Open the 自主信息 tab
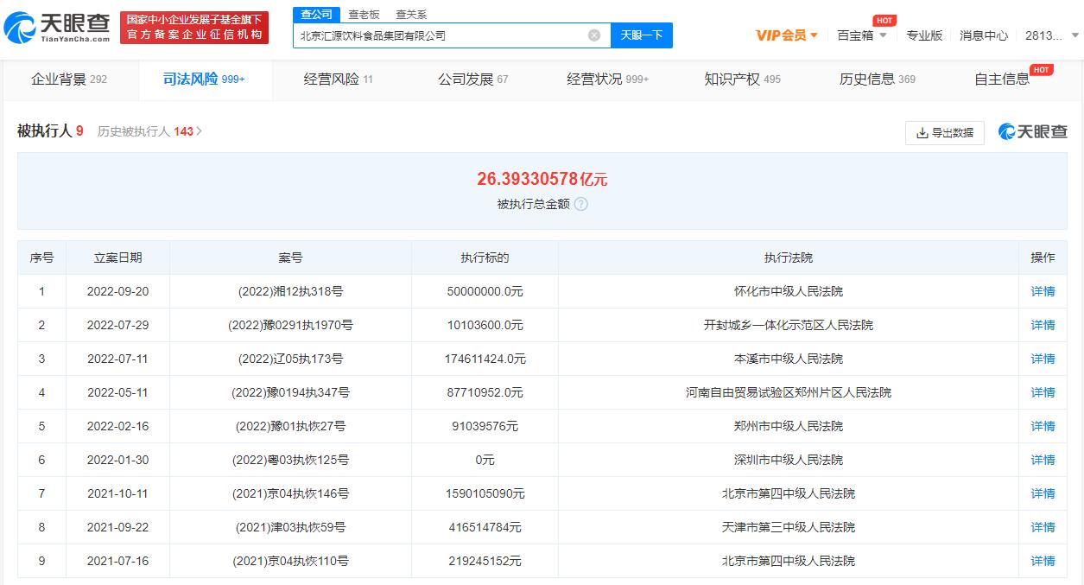The width and height of the screenshot is (1084, 585). [x=1002, y=79]
